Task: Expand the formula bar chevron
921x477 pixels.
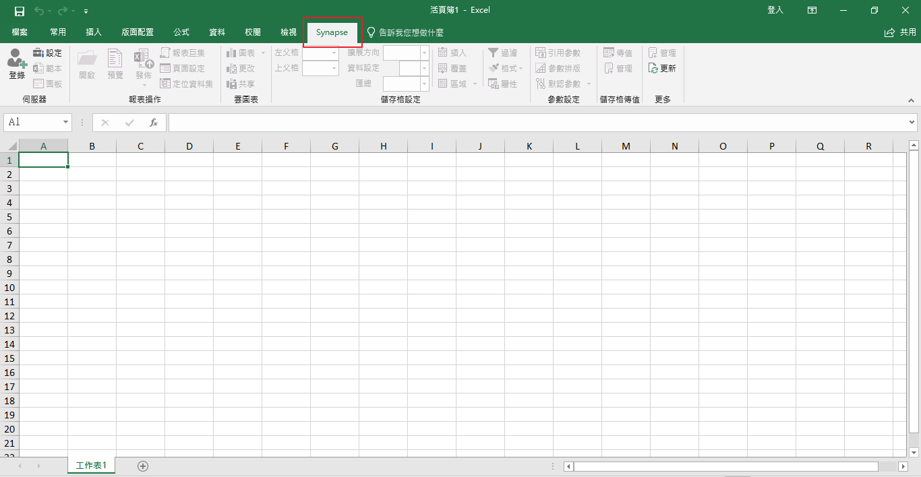Action: pos(912,123)
